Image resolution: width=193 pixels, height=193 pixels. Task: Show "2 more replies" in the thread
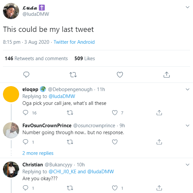pyautogui.click(x=38, y=153)
